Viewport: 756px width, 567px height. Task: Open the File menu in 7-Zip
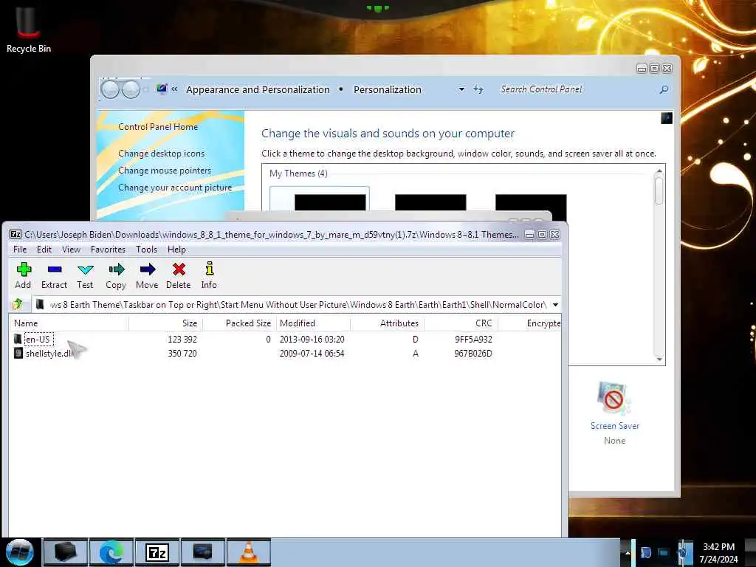[20, 250]
